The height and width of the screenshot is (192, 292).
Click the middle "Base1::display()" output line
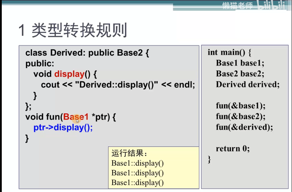point(138,173)
